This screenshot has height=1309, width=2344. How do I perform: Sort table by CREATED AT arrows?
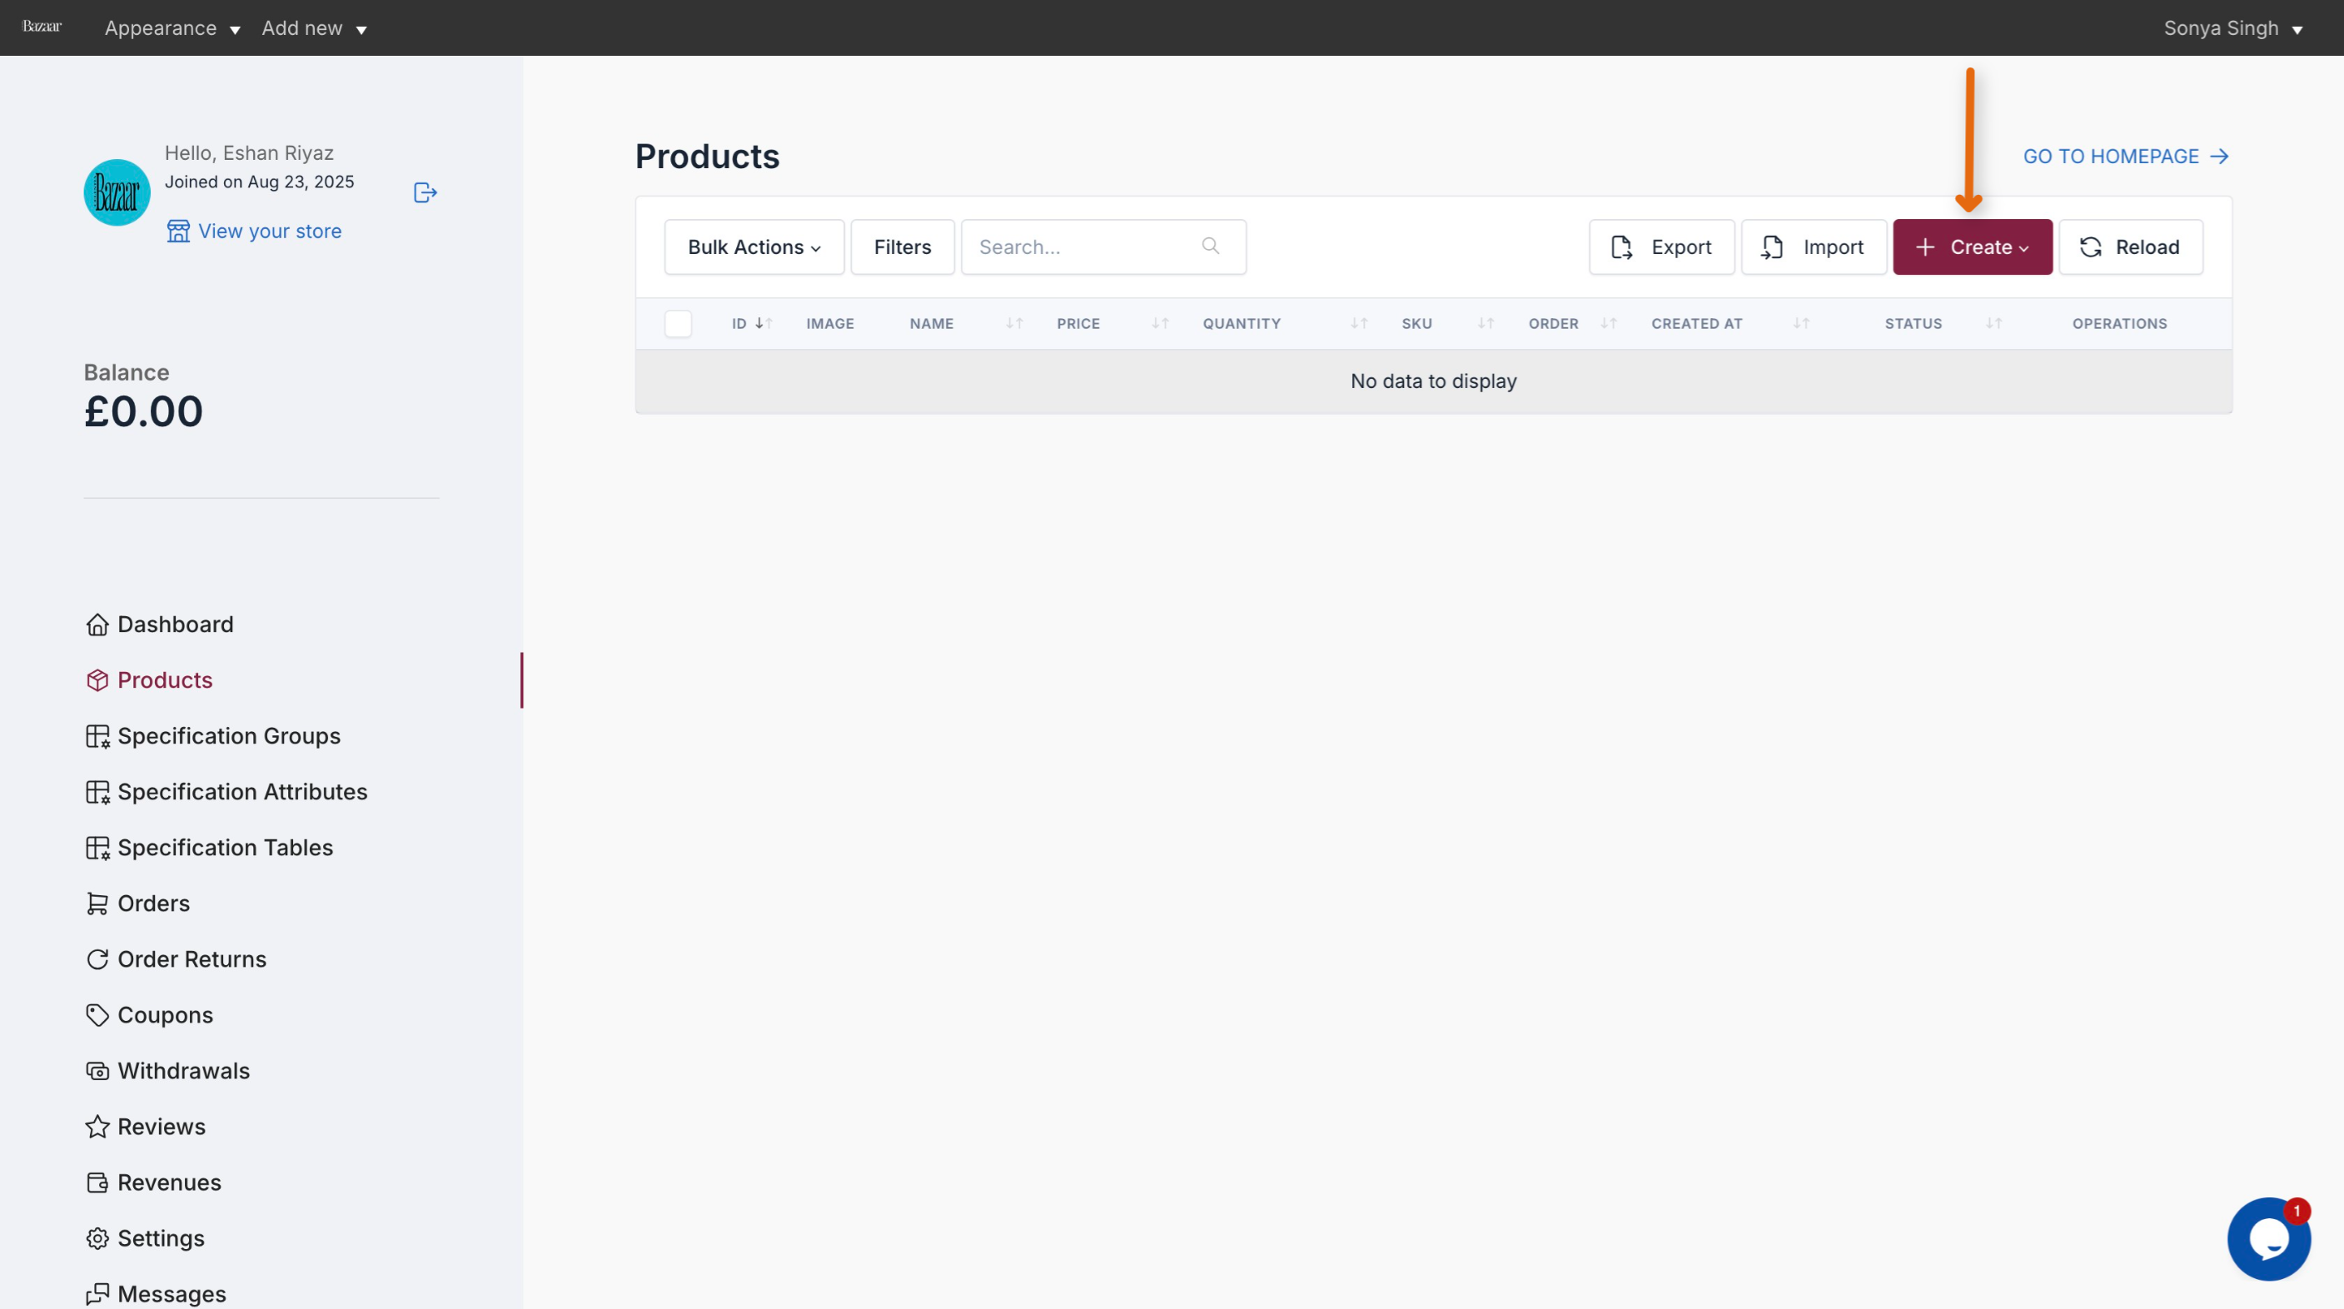tap(1802, 324)
